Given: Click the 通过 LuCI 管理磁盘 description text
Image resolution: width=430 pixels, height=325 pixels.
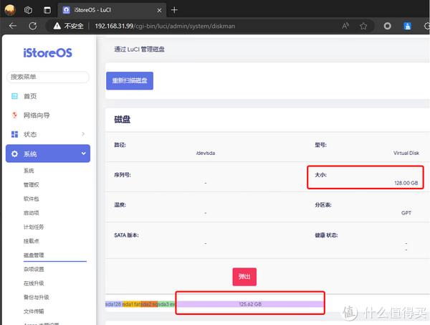Looking at the screenshot, I should [x=139, y=49].
